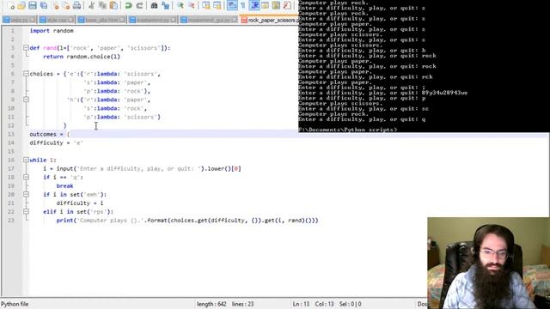Click 'length : 642' in the status bar
This screenshot has height=309, width=550.
211,304
